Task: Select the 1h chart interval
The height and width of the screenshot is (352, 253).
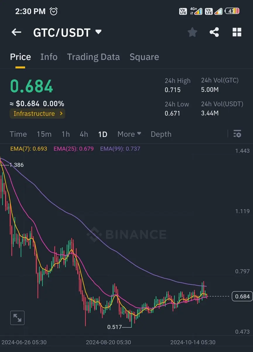Action: pyautogui.click(x=66, y=134)
